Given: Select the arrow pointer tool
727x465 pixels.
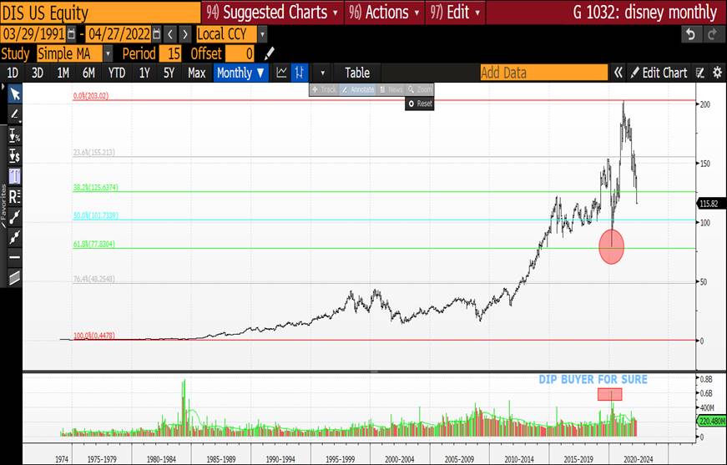Looking at the screenshot, I should (15, 94).
